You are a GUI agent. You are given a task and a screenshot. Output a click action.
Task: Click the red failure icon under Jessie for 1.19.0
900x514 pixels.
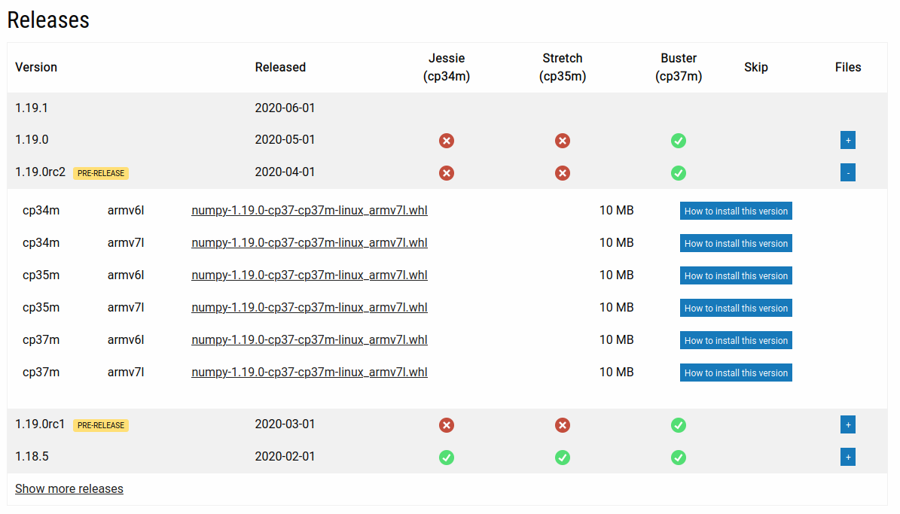[447, 141]
